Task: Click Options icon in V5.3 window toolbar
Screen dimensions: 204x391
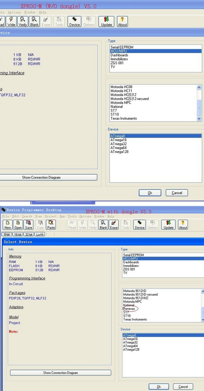Action: click(153, 225)
